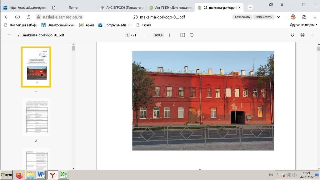Download the PDF using viewer toolbar icon
Screen dimensions: 320x180
292,35
